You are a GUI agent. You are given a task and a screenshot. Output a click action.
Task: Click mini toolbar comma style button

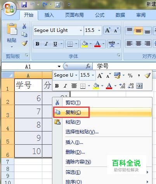coord(139,75)
